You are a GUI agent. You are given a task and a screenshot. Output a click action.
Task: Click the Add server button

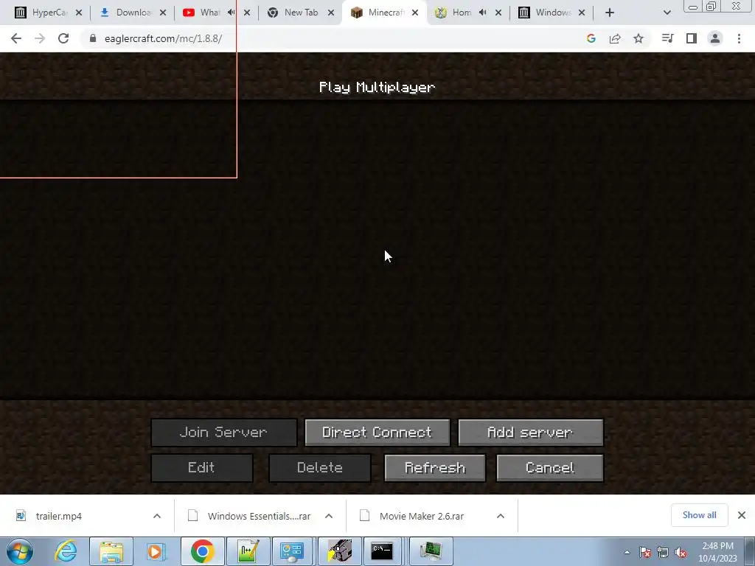(x=531, y=432)
